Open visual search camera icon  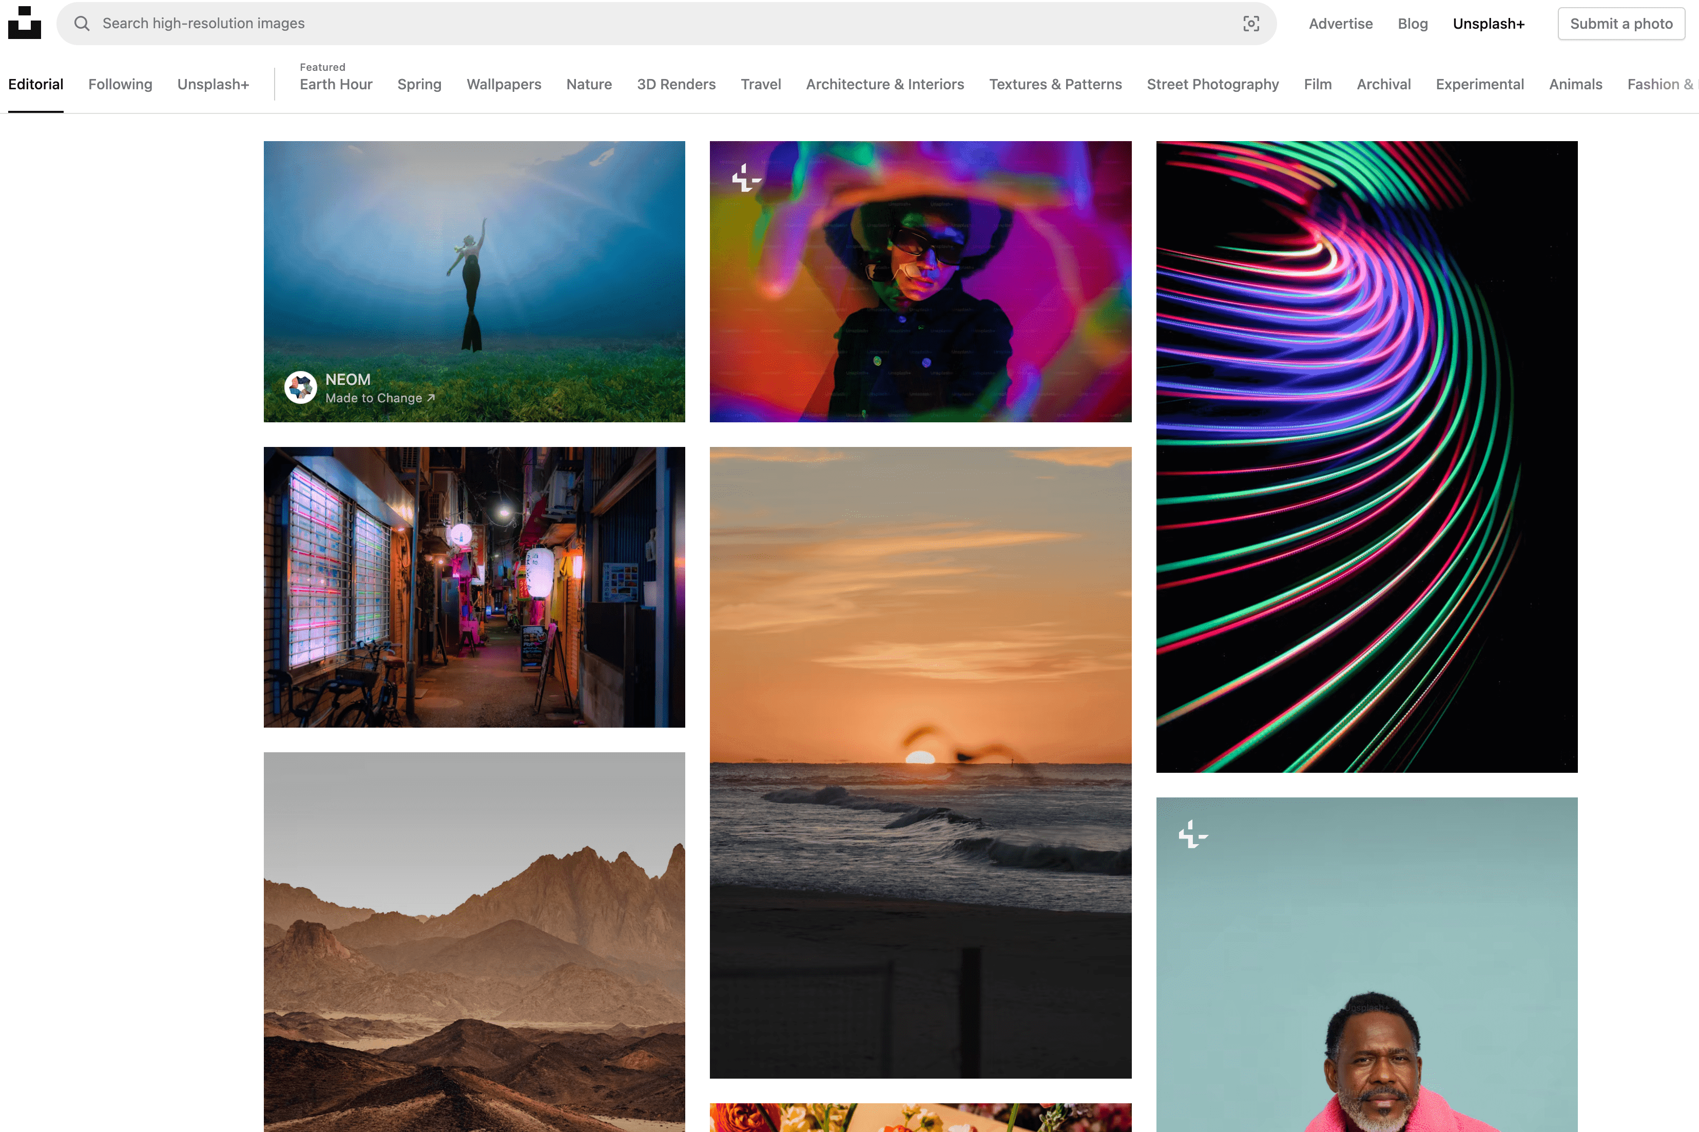(x=1250, y=23)
